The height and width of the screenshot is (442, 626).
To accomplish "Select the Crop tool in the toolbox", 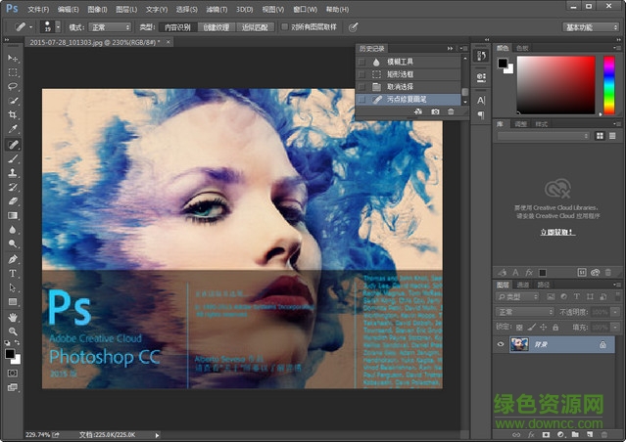I will tap(13, 114).
